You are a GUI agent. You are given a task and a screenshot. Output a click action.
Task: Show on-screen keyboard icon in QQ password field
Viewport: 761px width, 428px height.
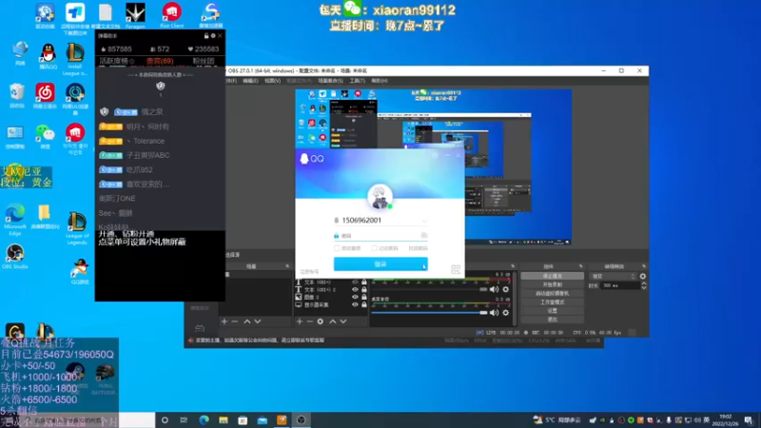coord(423,235)
